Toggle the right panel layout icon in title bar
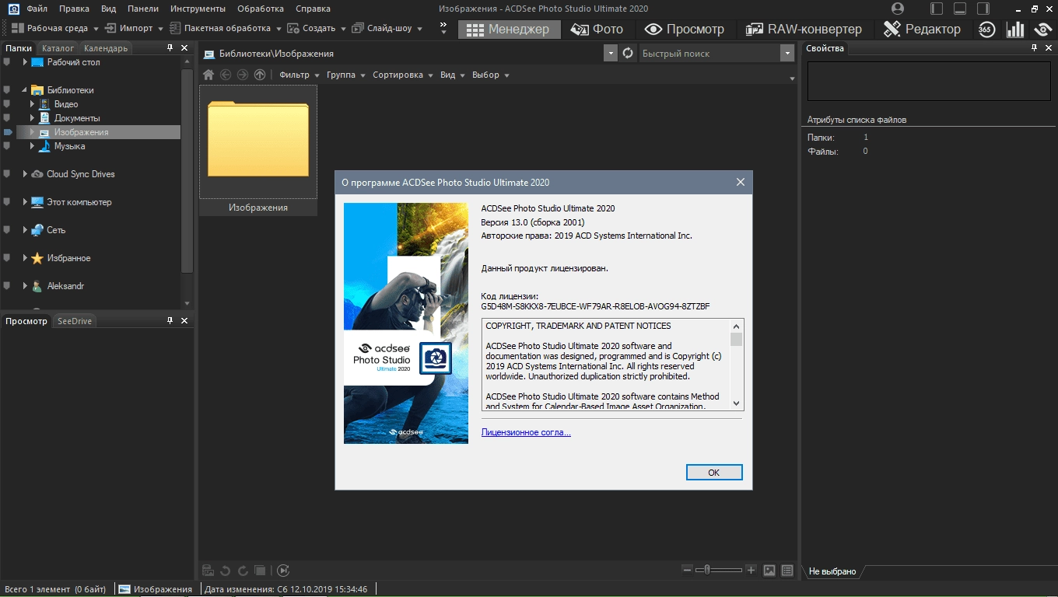1058x597 pixels. tap(983, 9)
